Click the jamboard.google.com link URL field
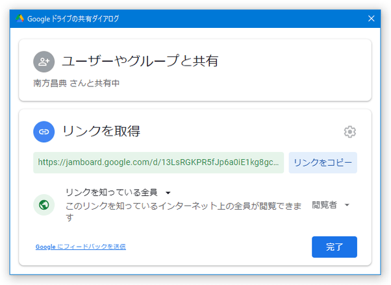Image resolution: width=391 pixels, height=285 pixels. [x=158, y=162]
